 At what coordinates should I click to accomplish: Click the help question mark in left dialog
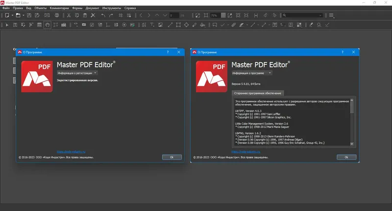[168, 52]
